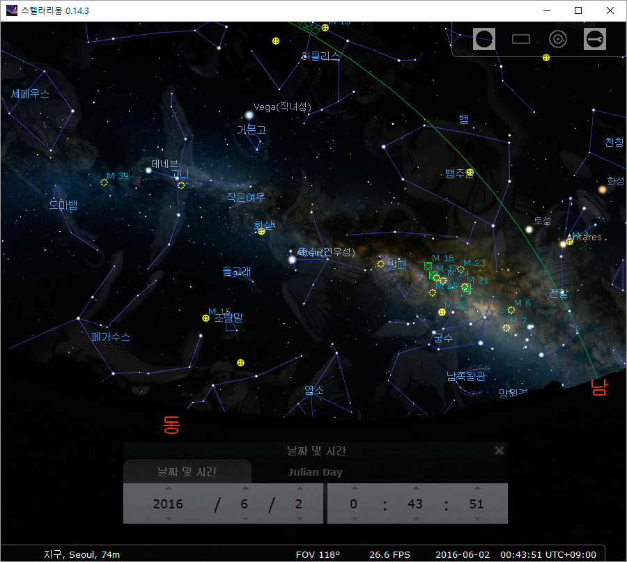This screenshot has height=562, width=627.
Task: Select the star Vega(직녀성)
Action: coord(249,116)
